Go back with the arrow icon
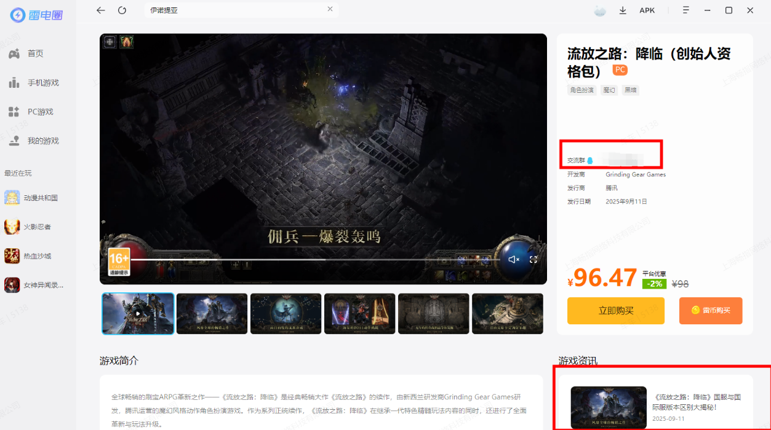The height and width of the screenshot is (430, 771). [101, 10]
